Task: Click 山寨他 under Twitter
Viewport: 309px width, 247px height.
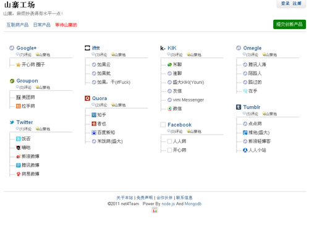Action: (43, 129)
